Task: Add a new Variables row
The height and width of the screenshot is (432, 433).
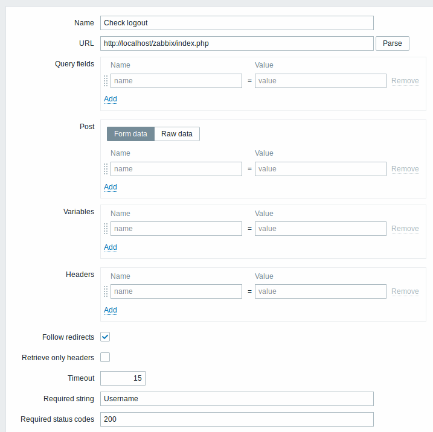Action: coord(111,247)
